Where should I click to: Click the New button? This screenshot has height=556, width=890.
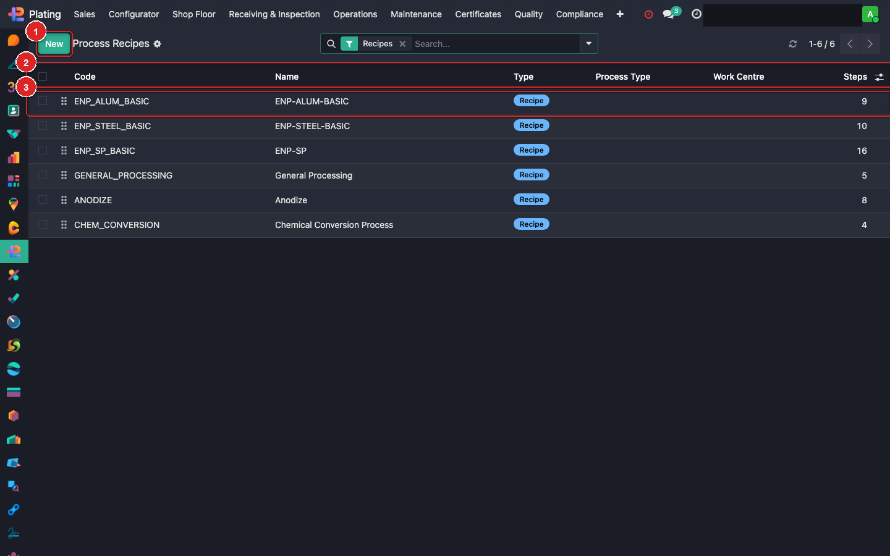point(54,44)
